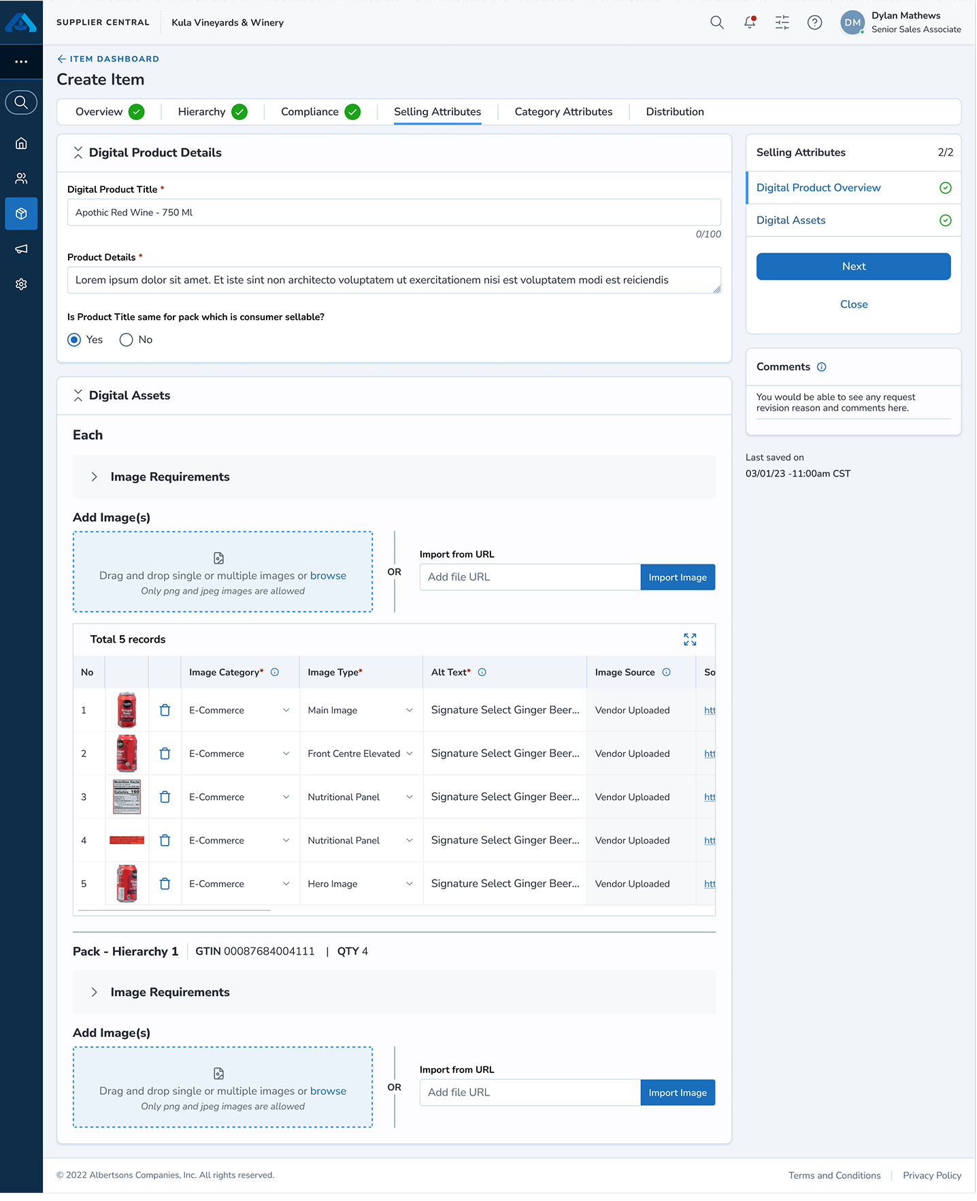Jump to Digital Product Overview section

point(854,189)
